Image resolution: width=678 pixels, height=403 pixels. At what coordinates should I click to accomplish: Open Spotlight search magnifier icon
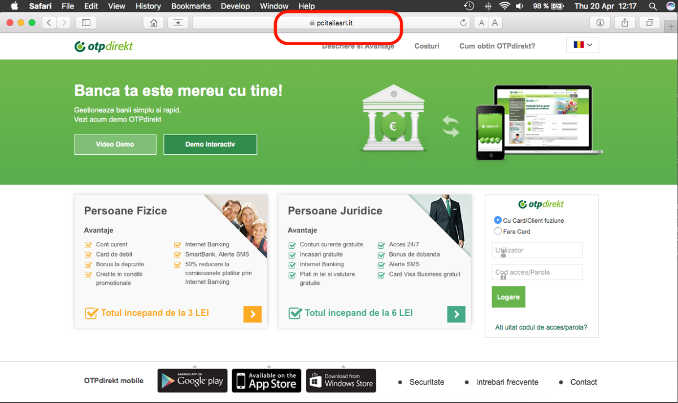[653, 6]
